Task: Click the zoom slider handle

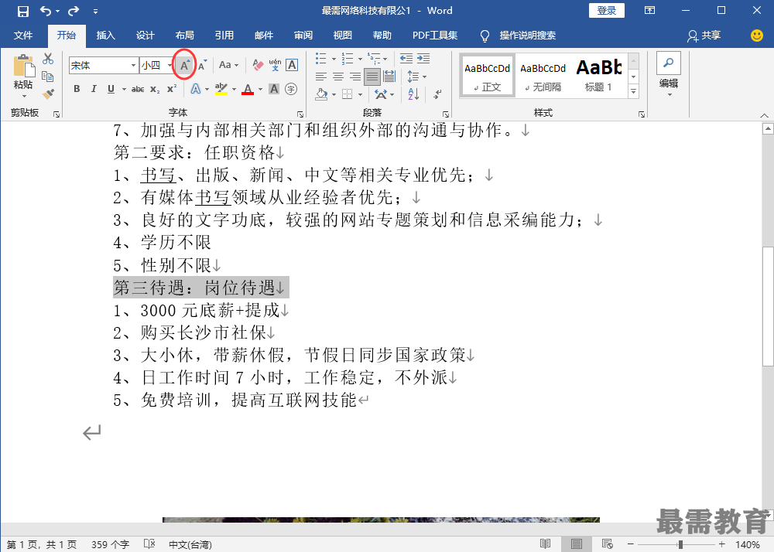Action: point(680,544)
